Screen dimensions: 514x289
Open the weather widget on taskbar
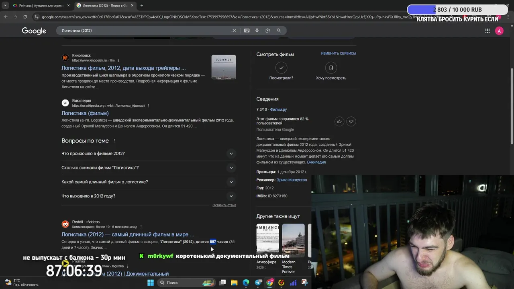pos(22,283)
